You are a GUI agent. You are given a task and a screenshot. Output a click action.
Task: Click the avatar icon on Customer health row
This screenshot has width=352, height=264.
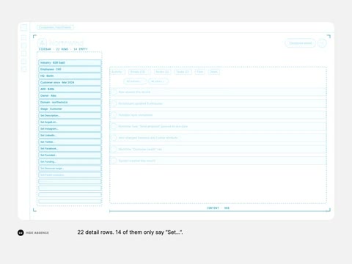coord(114,150)
